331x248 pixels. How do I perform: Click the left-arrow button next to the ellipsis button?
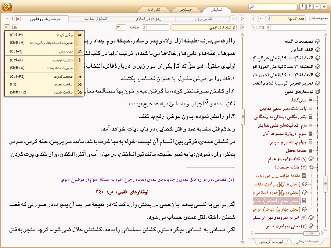(254, 19)
